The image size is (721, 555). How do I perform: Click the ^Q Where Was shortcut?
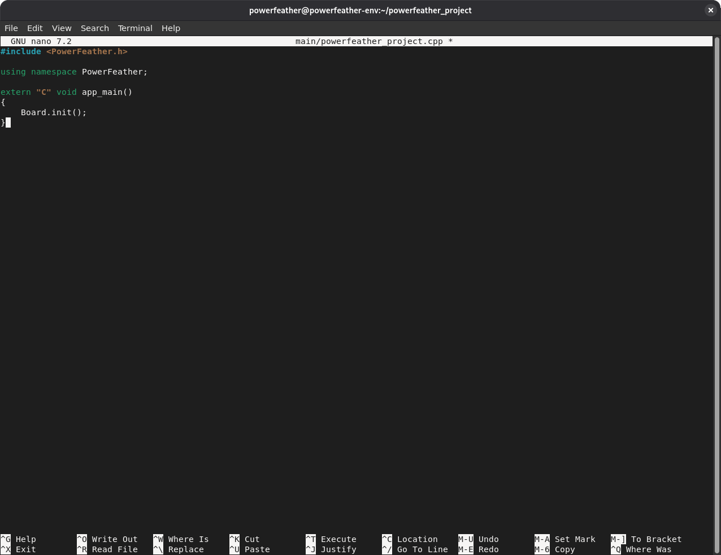pyautogui.click(x=641, y=549)
